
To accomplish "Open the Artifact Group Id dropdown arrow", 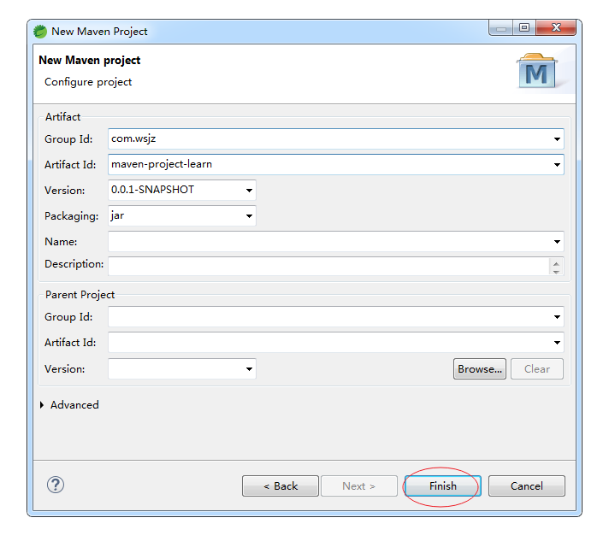I will [557, 139].
